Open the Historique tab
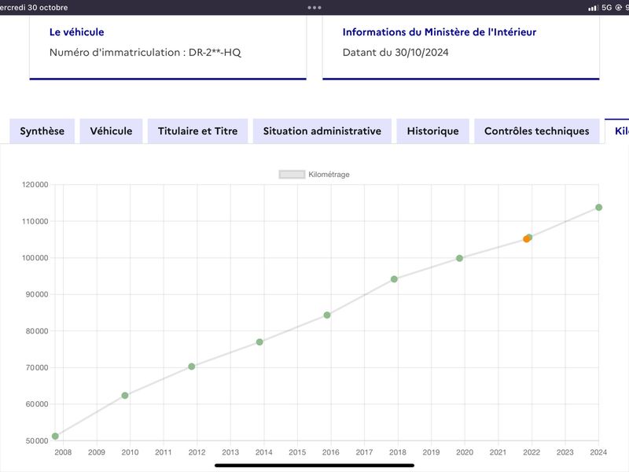This screenshot has height=472, width=629. 433,131
